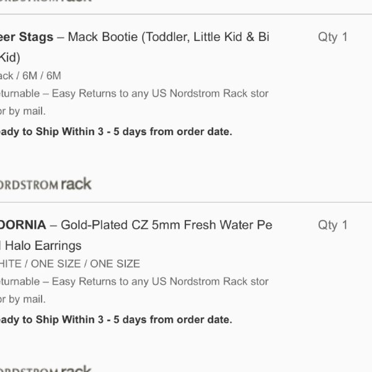Click the partial Nordstrom Rack logo at the bottom
This screenshot has height=372, width=372.
click(x=45, y=368)
